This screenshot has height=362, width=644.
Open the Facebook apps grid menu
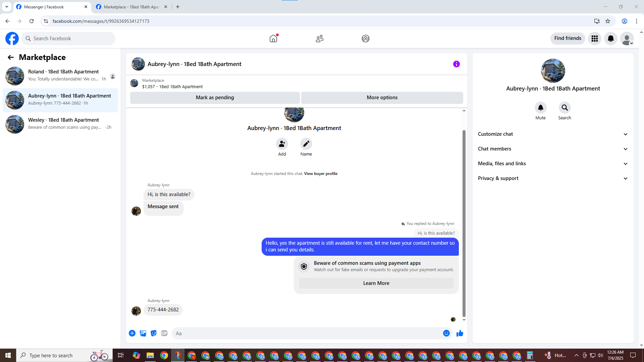[x=594, y=39]
